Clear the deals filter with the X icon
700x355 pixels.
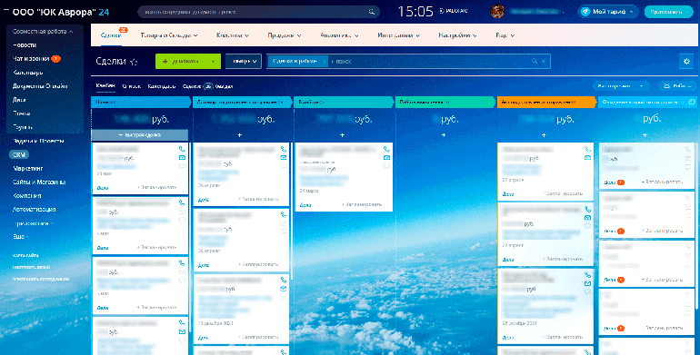coord(544,61)
